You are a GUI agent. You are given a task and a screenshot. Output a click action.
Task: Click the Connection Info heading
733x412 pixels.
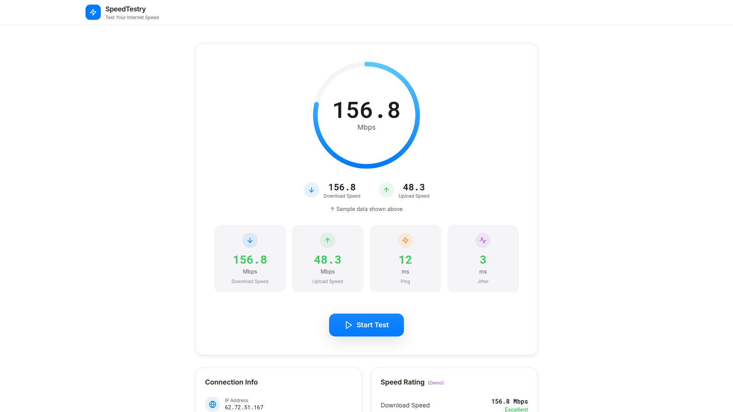231,382
